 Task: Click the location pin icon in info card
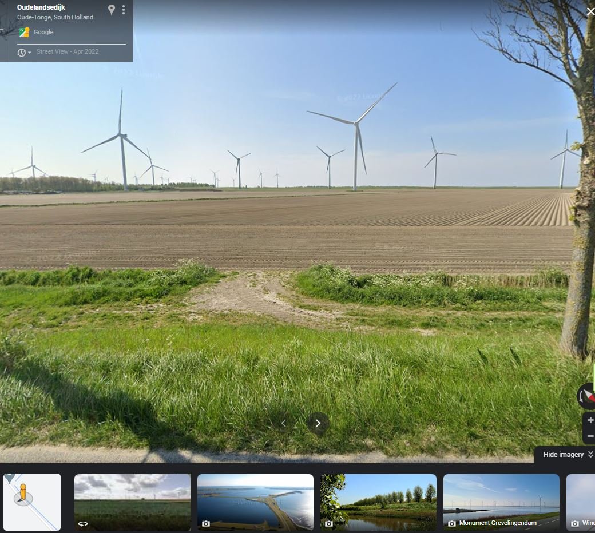coord(112,10)
